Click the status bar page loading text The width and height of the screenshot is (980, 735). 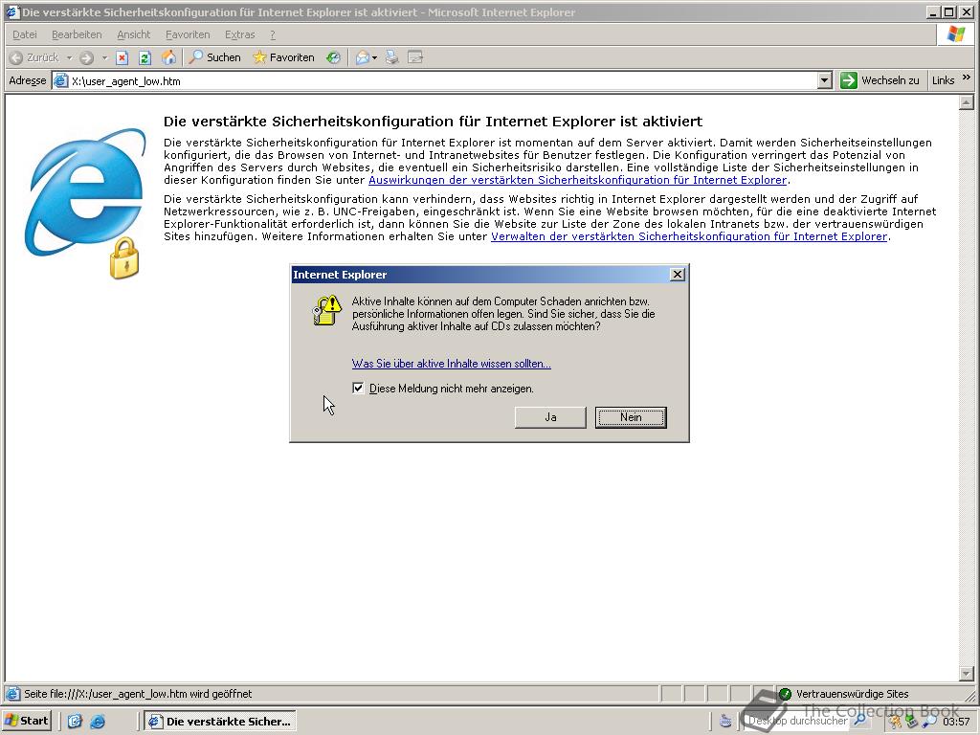[x=138, y=694]
